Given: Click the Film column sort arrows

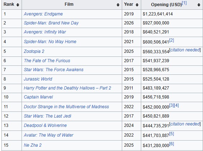Looking at the screenshot, I should (118, 5).
